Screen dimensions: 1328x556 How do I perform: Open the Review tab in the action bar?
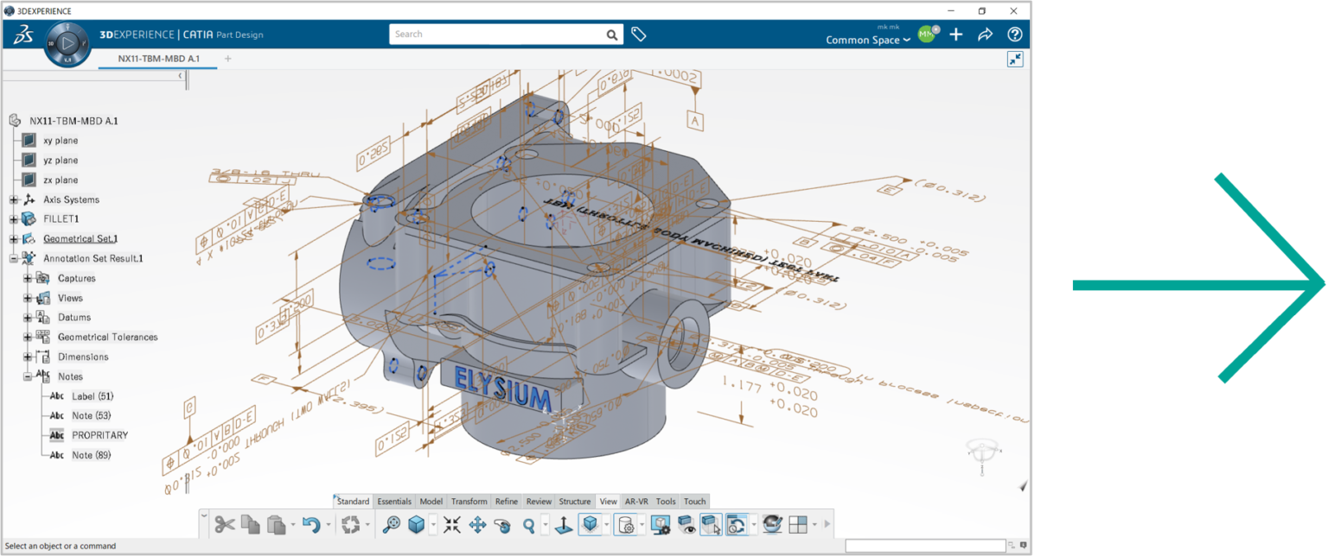point(539,501)
